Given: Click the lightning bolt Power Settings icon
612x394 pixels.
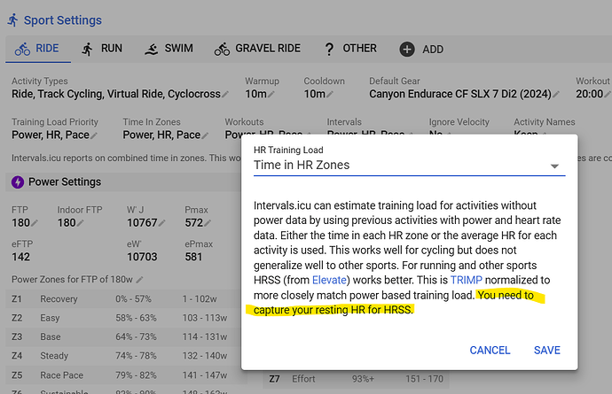Looking at the screenshot, I should coord(18,182).
